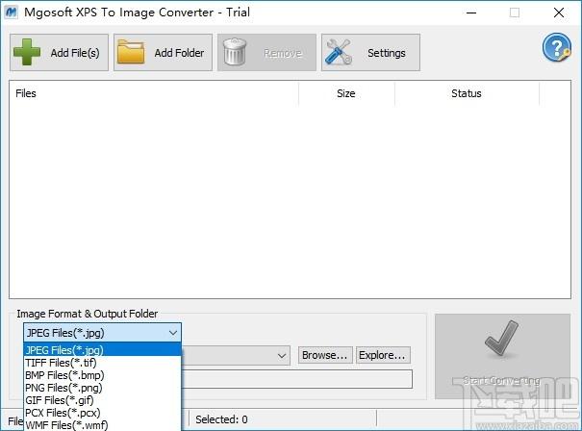The height and width of the screenshot is (431, 582).
Task: Select WMF Files(*.wmf) from the list
Action: pos(102,424)
